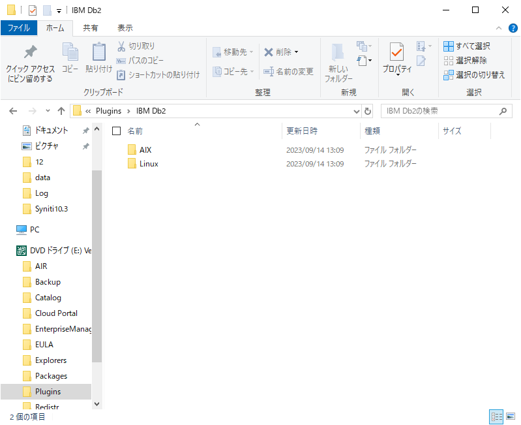
Task: Refresh the current folder view
Action: (x=368, y=111)
